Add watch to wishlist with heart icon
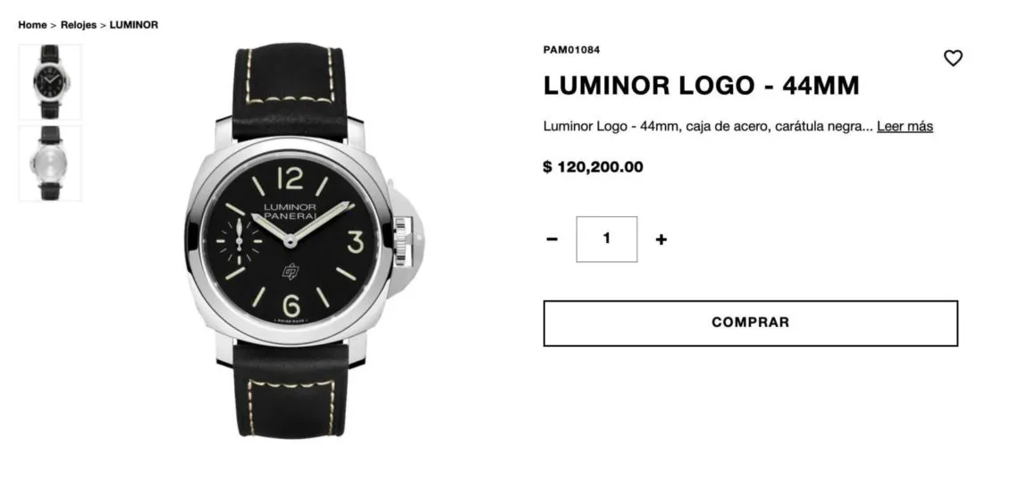The image size is (1019, 488). 953,58
